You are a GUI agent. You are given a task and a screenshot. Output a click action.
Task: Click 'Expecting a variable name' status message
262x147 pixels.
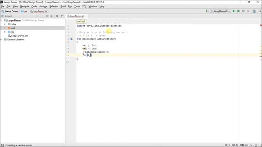(x=18, y=145)
